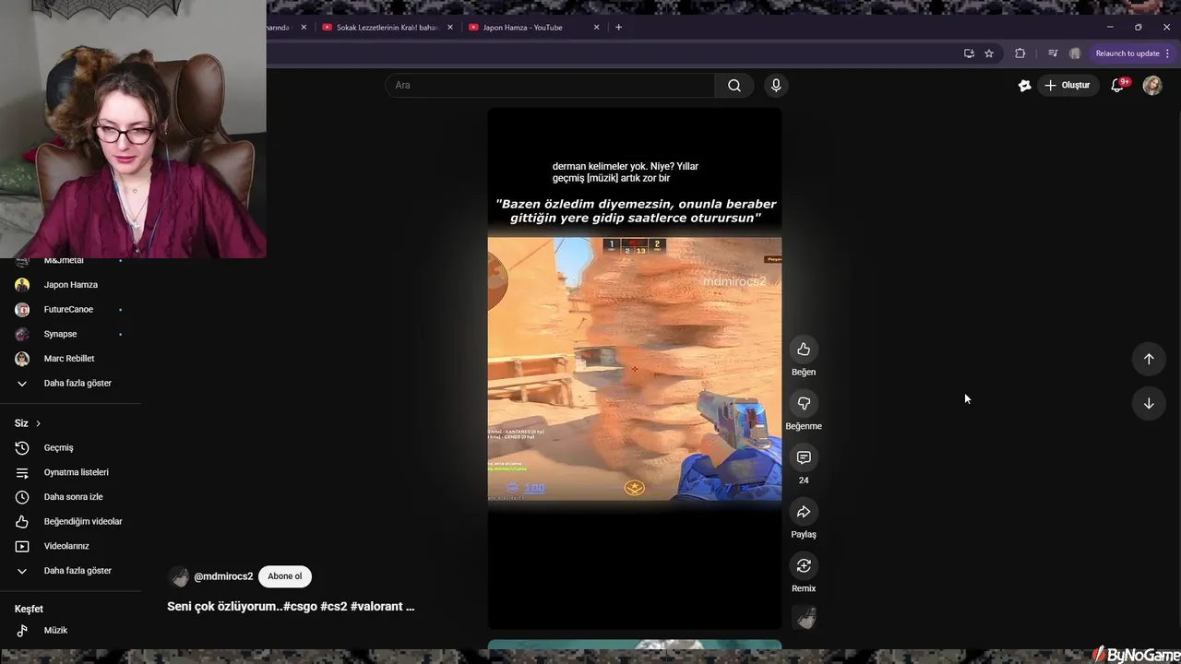Close the Sokak Lezzetlerinin Kralı tab

[450, 28]
